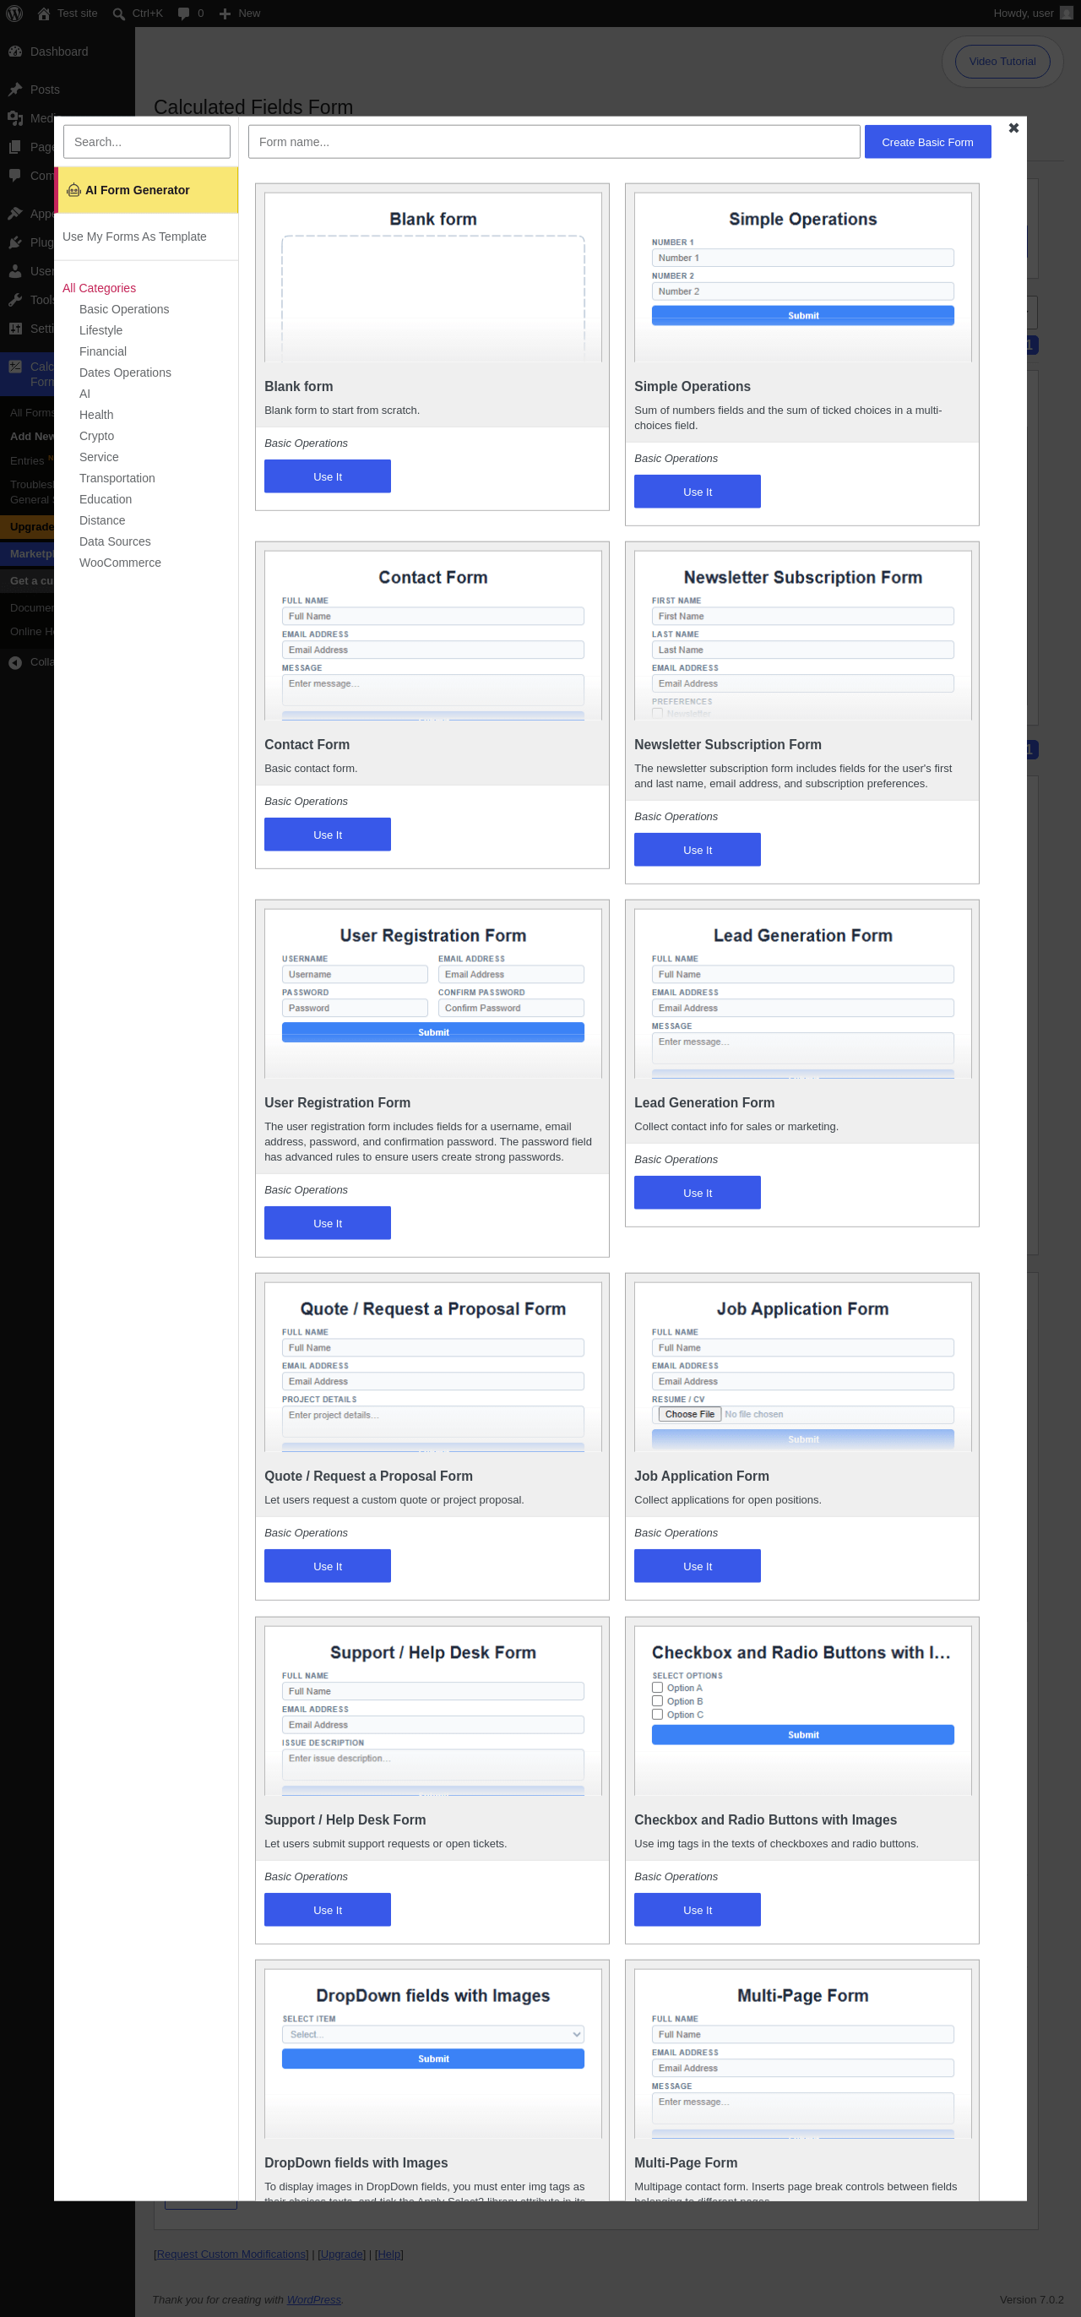Click the WordPress logo in the admin bar
The image size is (1081, 2317).
coord(14,14)
